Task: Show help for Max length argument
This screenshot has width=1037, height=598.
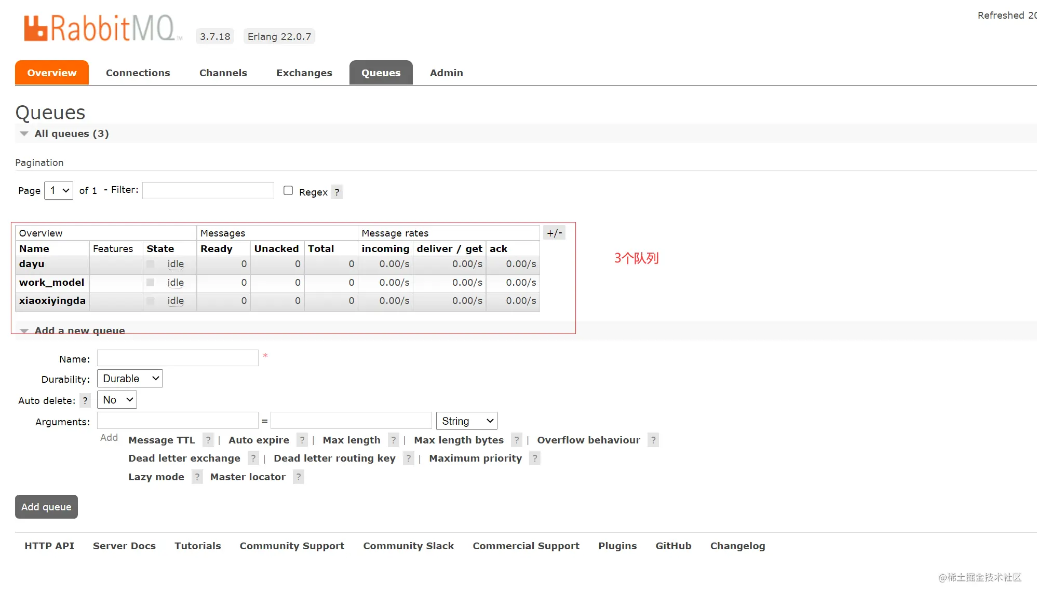Action: [x=394, y=440]
